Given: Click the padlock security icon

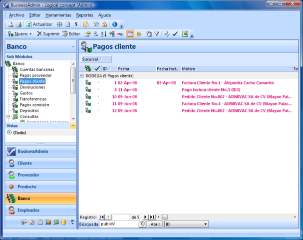Looking at the screenshot, I should [x=104, y=24].
